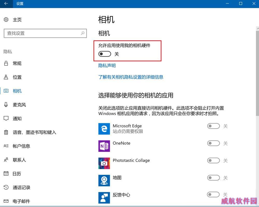The height and width of the screenshot is (207, 259).
Task: Click the back arrow in title bar
Action: point(6,4)
